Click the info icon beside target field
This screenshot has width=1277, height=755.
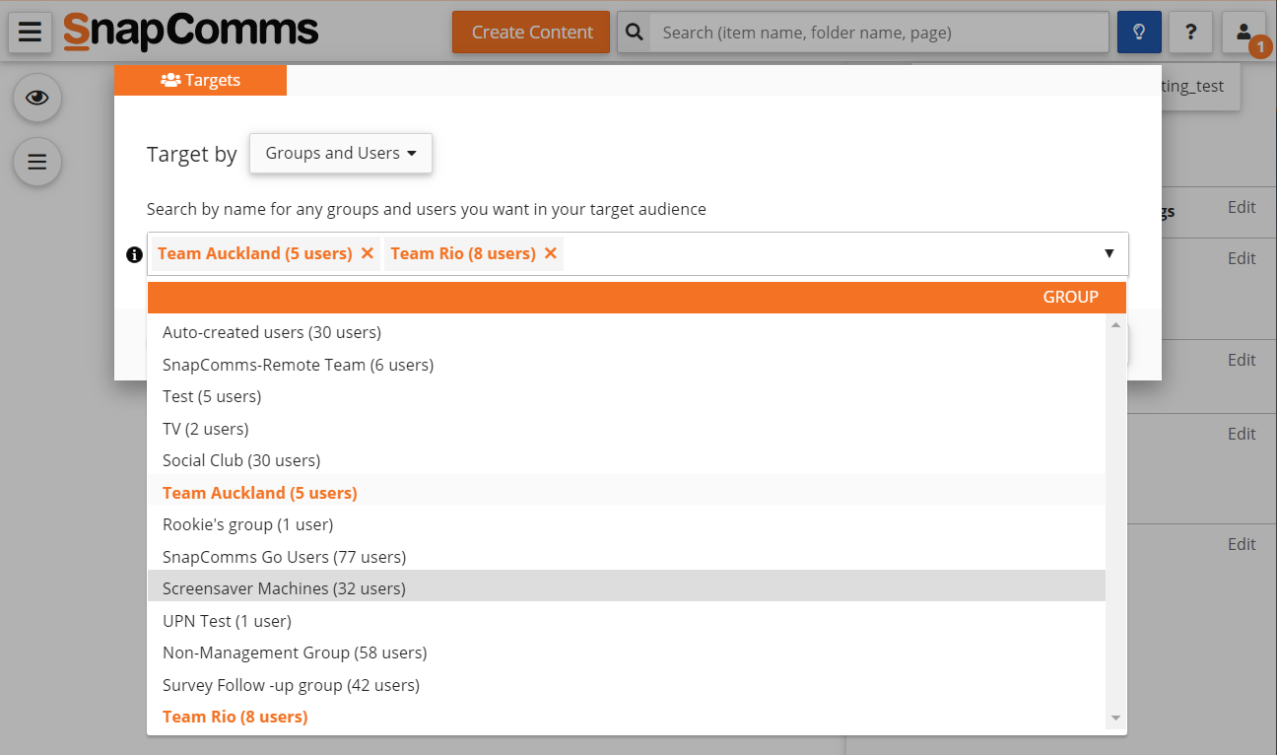(x=135, y=254)
